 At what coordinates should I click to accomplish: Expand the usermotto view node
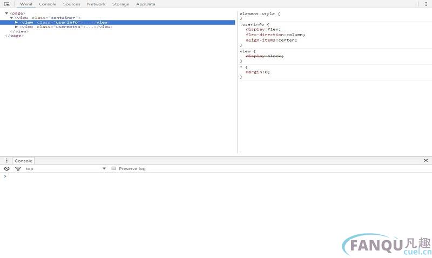click(x=17, y=26)
